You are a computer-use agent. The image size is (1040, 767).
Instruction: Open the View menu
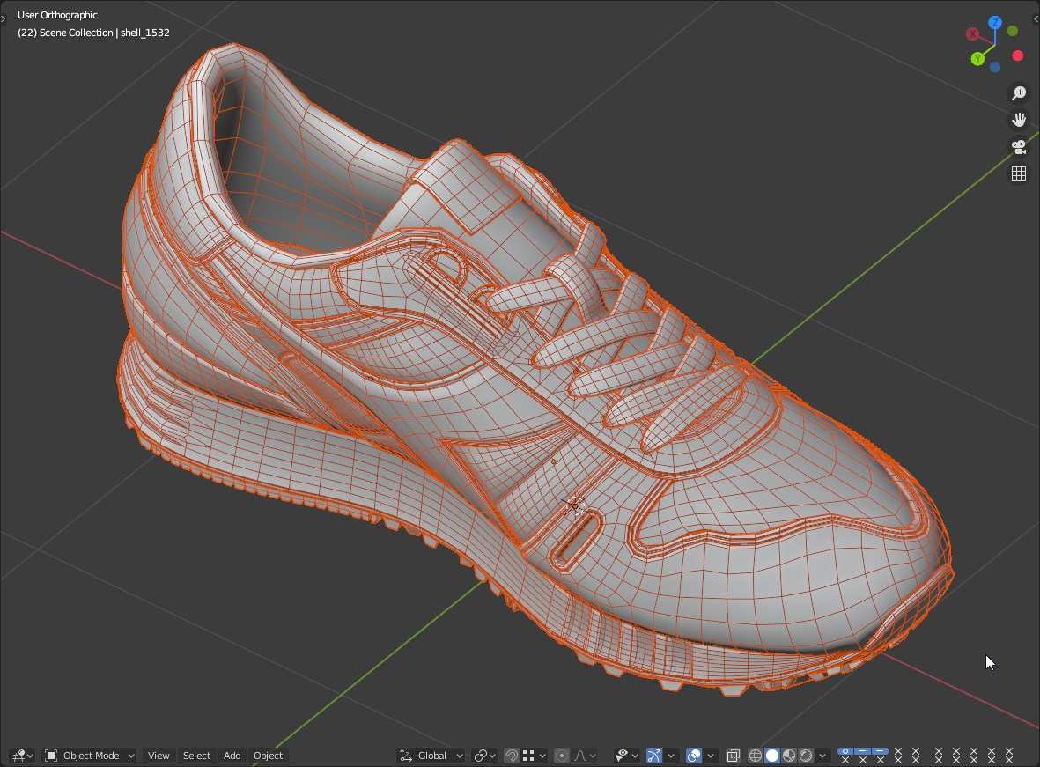[x=159, y=756]
